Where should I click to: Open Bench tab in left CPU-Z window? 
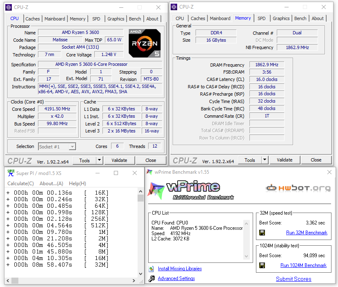tap(135, 19)
